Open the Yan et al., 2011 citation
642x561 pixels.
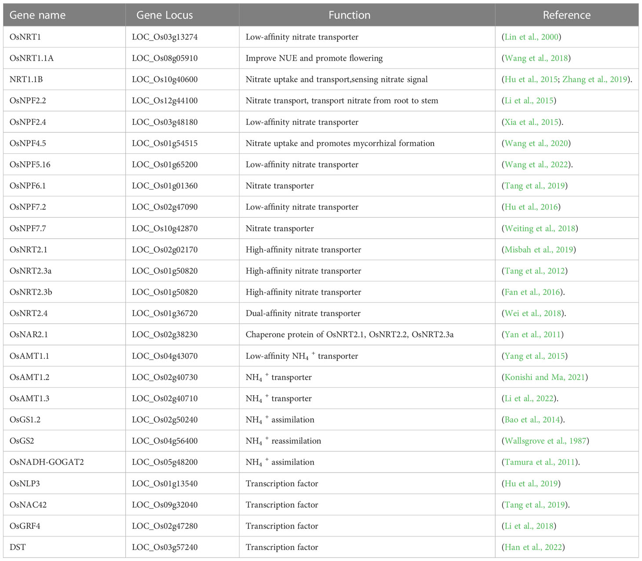coord(533,335)
